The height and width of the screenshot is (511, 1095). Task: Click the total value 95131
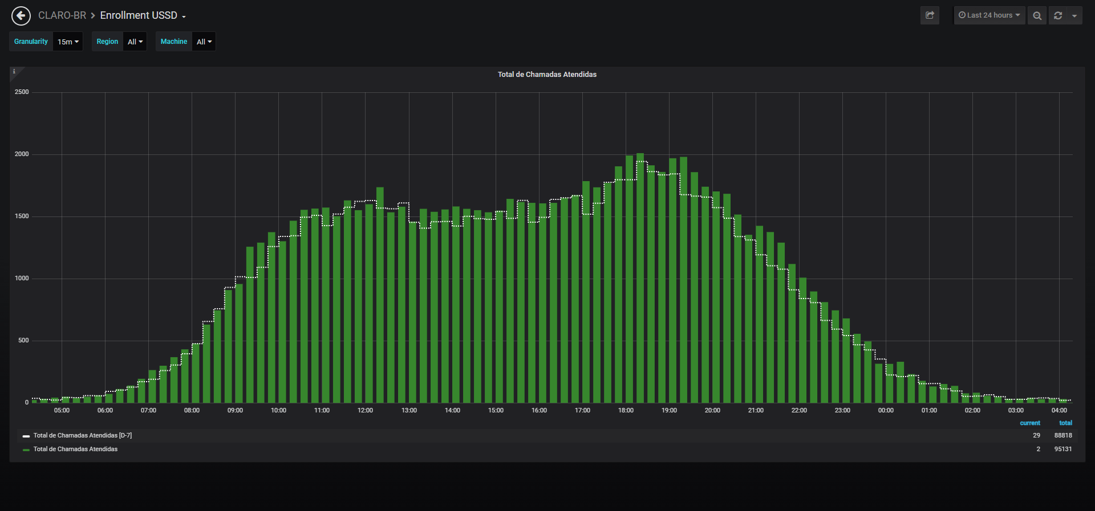point(1063,449)
